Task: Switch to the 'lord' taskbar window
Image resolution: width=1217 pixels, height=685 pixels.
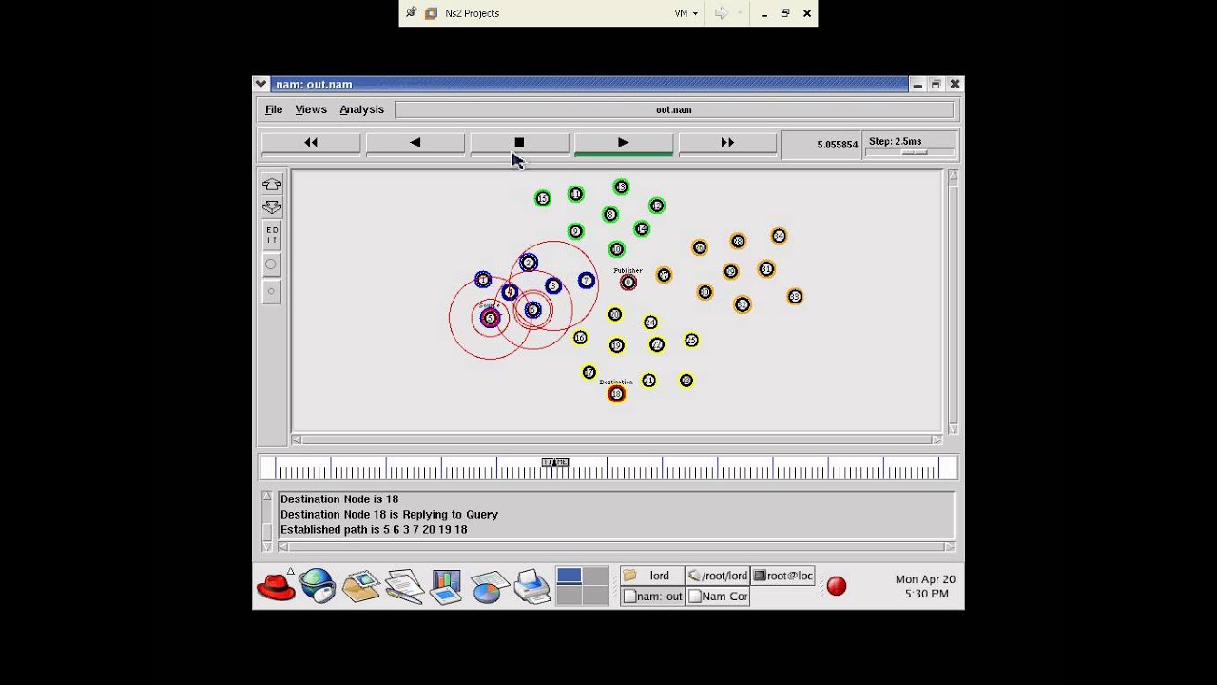Action: (x=652, y=576)
